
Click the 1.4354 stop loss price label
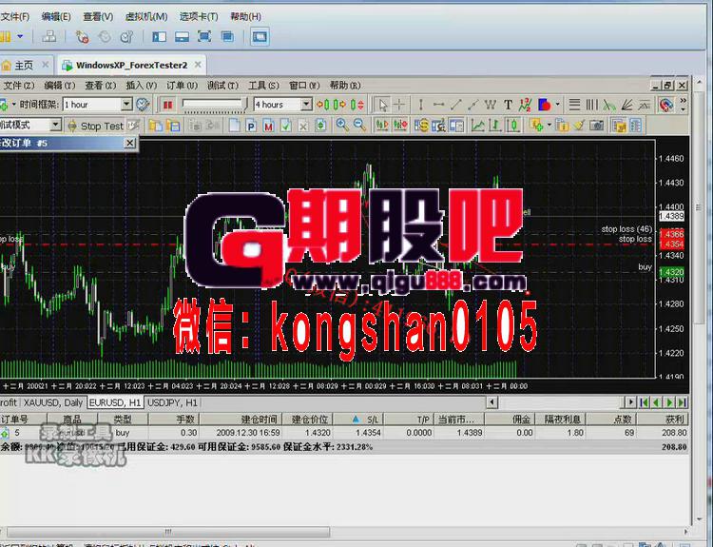click(671, 244)
